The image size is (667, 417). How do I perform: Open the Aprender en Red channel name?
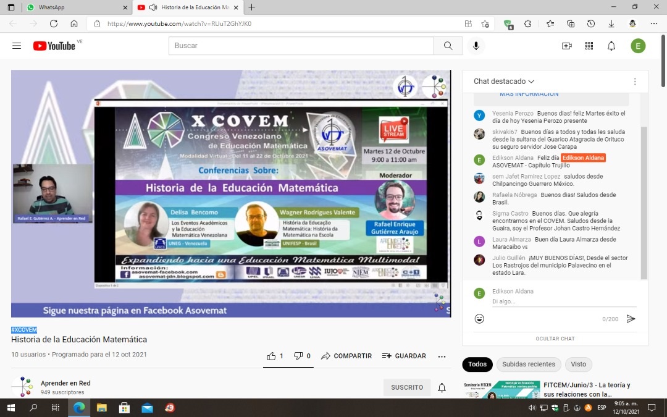pyautogui.click(x=65, y=383)
